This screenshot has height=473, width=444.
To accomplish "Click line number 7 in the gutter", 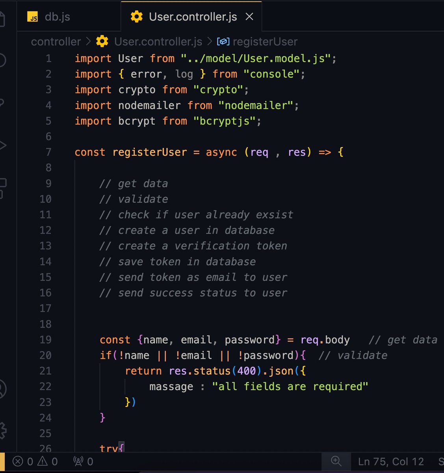I will pyautogui.click(x=48, y=152).
